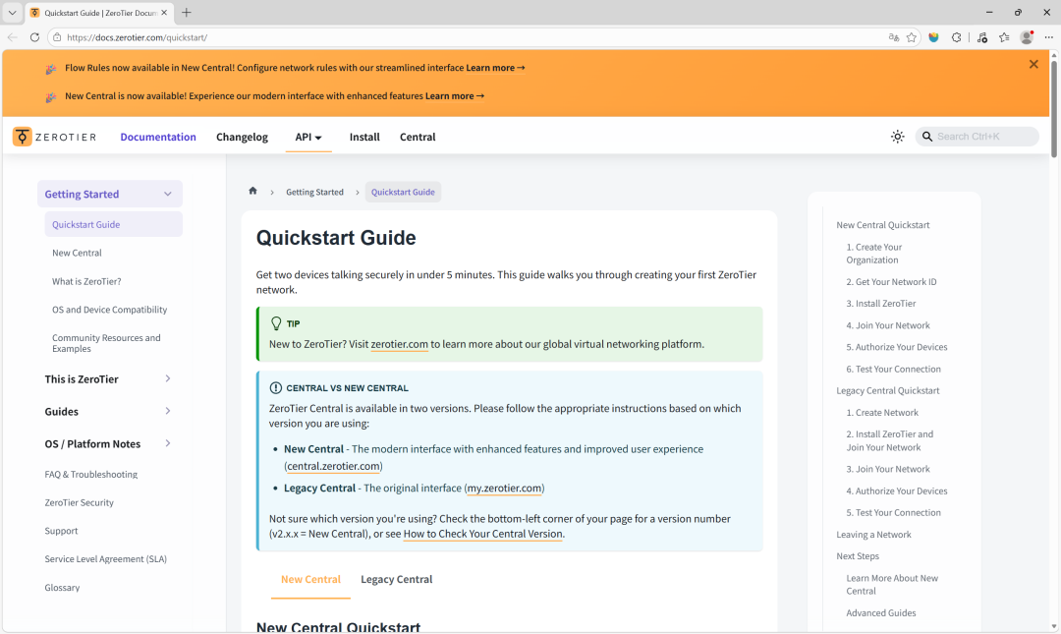Image resolution: width=1061 pixels, height=634 pixels.
Task: Open the Changelog nav item
Action: 243,137
